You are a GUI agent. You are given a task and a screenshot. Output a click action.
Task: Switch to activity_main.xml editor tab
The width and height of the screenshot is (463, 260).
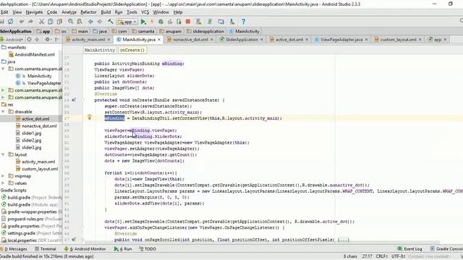coord(88,40)
